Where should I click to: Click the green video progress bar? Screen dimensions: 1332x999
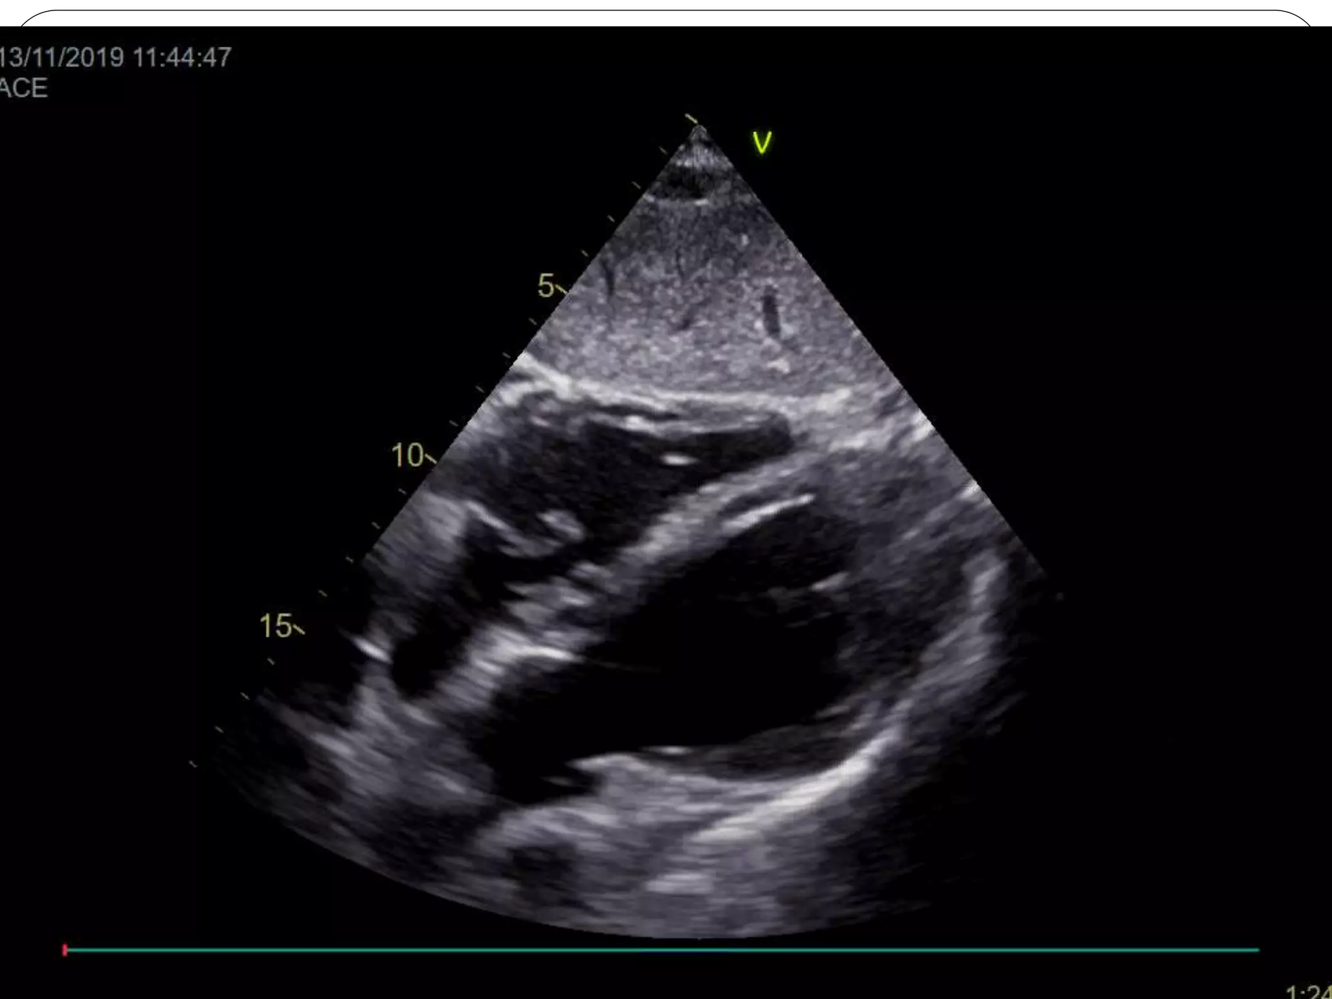point(662,950)
